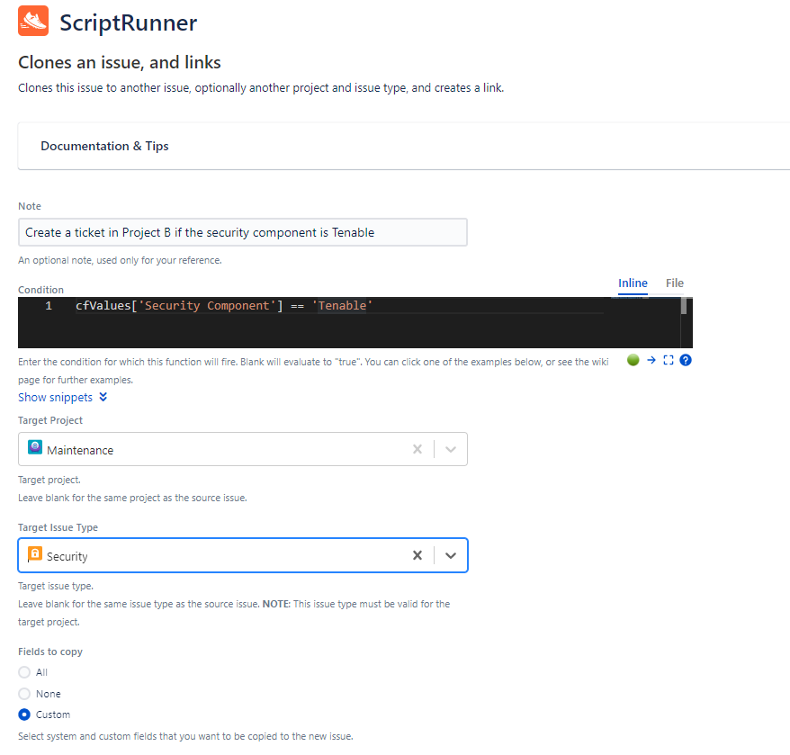The height and width of the screenshot is (755, 790).
Task: Open the condition help via the question mark icon
Action: (x=686, y=359)
